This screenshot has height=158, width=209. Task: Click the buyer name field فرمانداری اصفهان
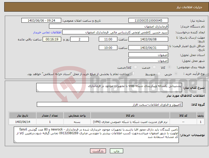(109, 26)
